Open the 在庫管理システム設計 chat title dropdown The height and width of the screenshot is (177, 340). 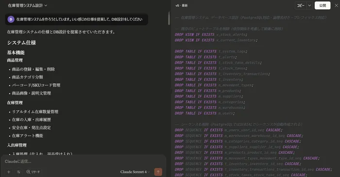[x=28, y=5]
